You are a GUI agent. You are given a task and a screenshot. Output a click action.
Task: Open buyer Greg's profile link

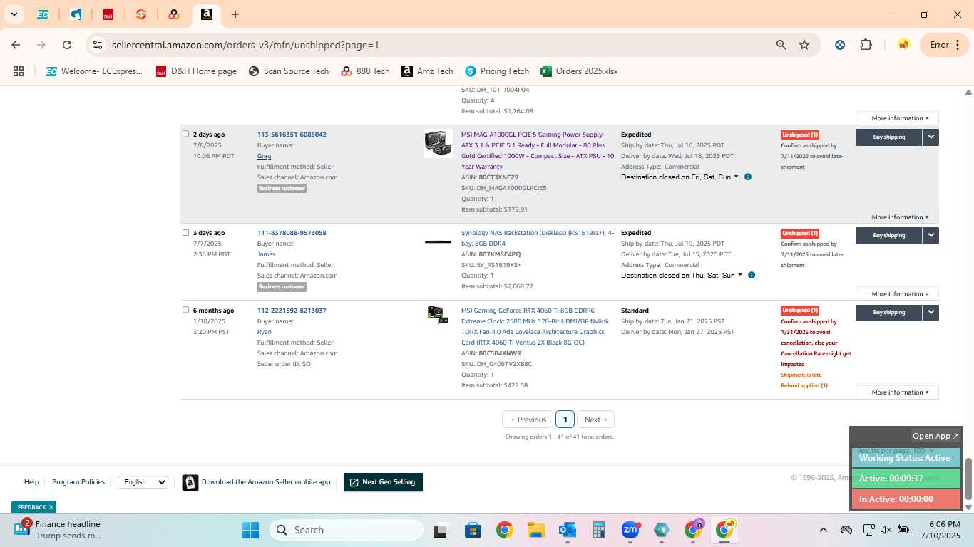(x=264, y=156)
